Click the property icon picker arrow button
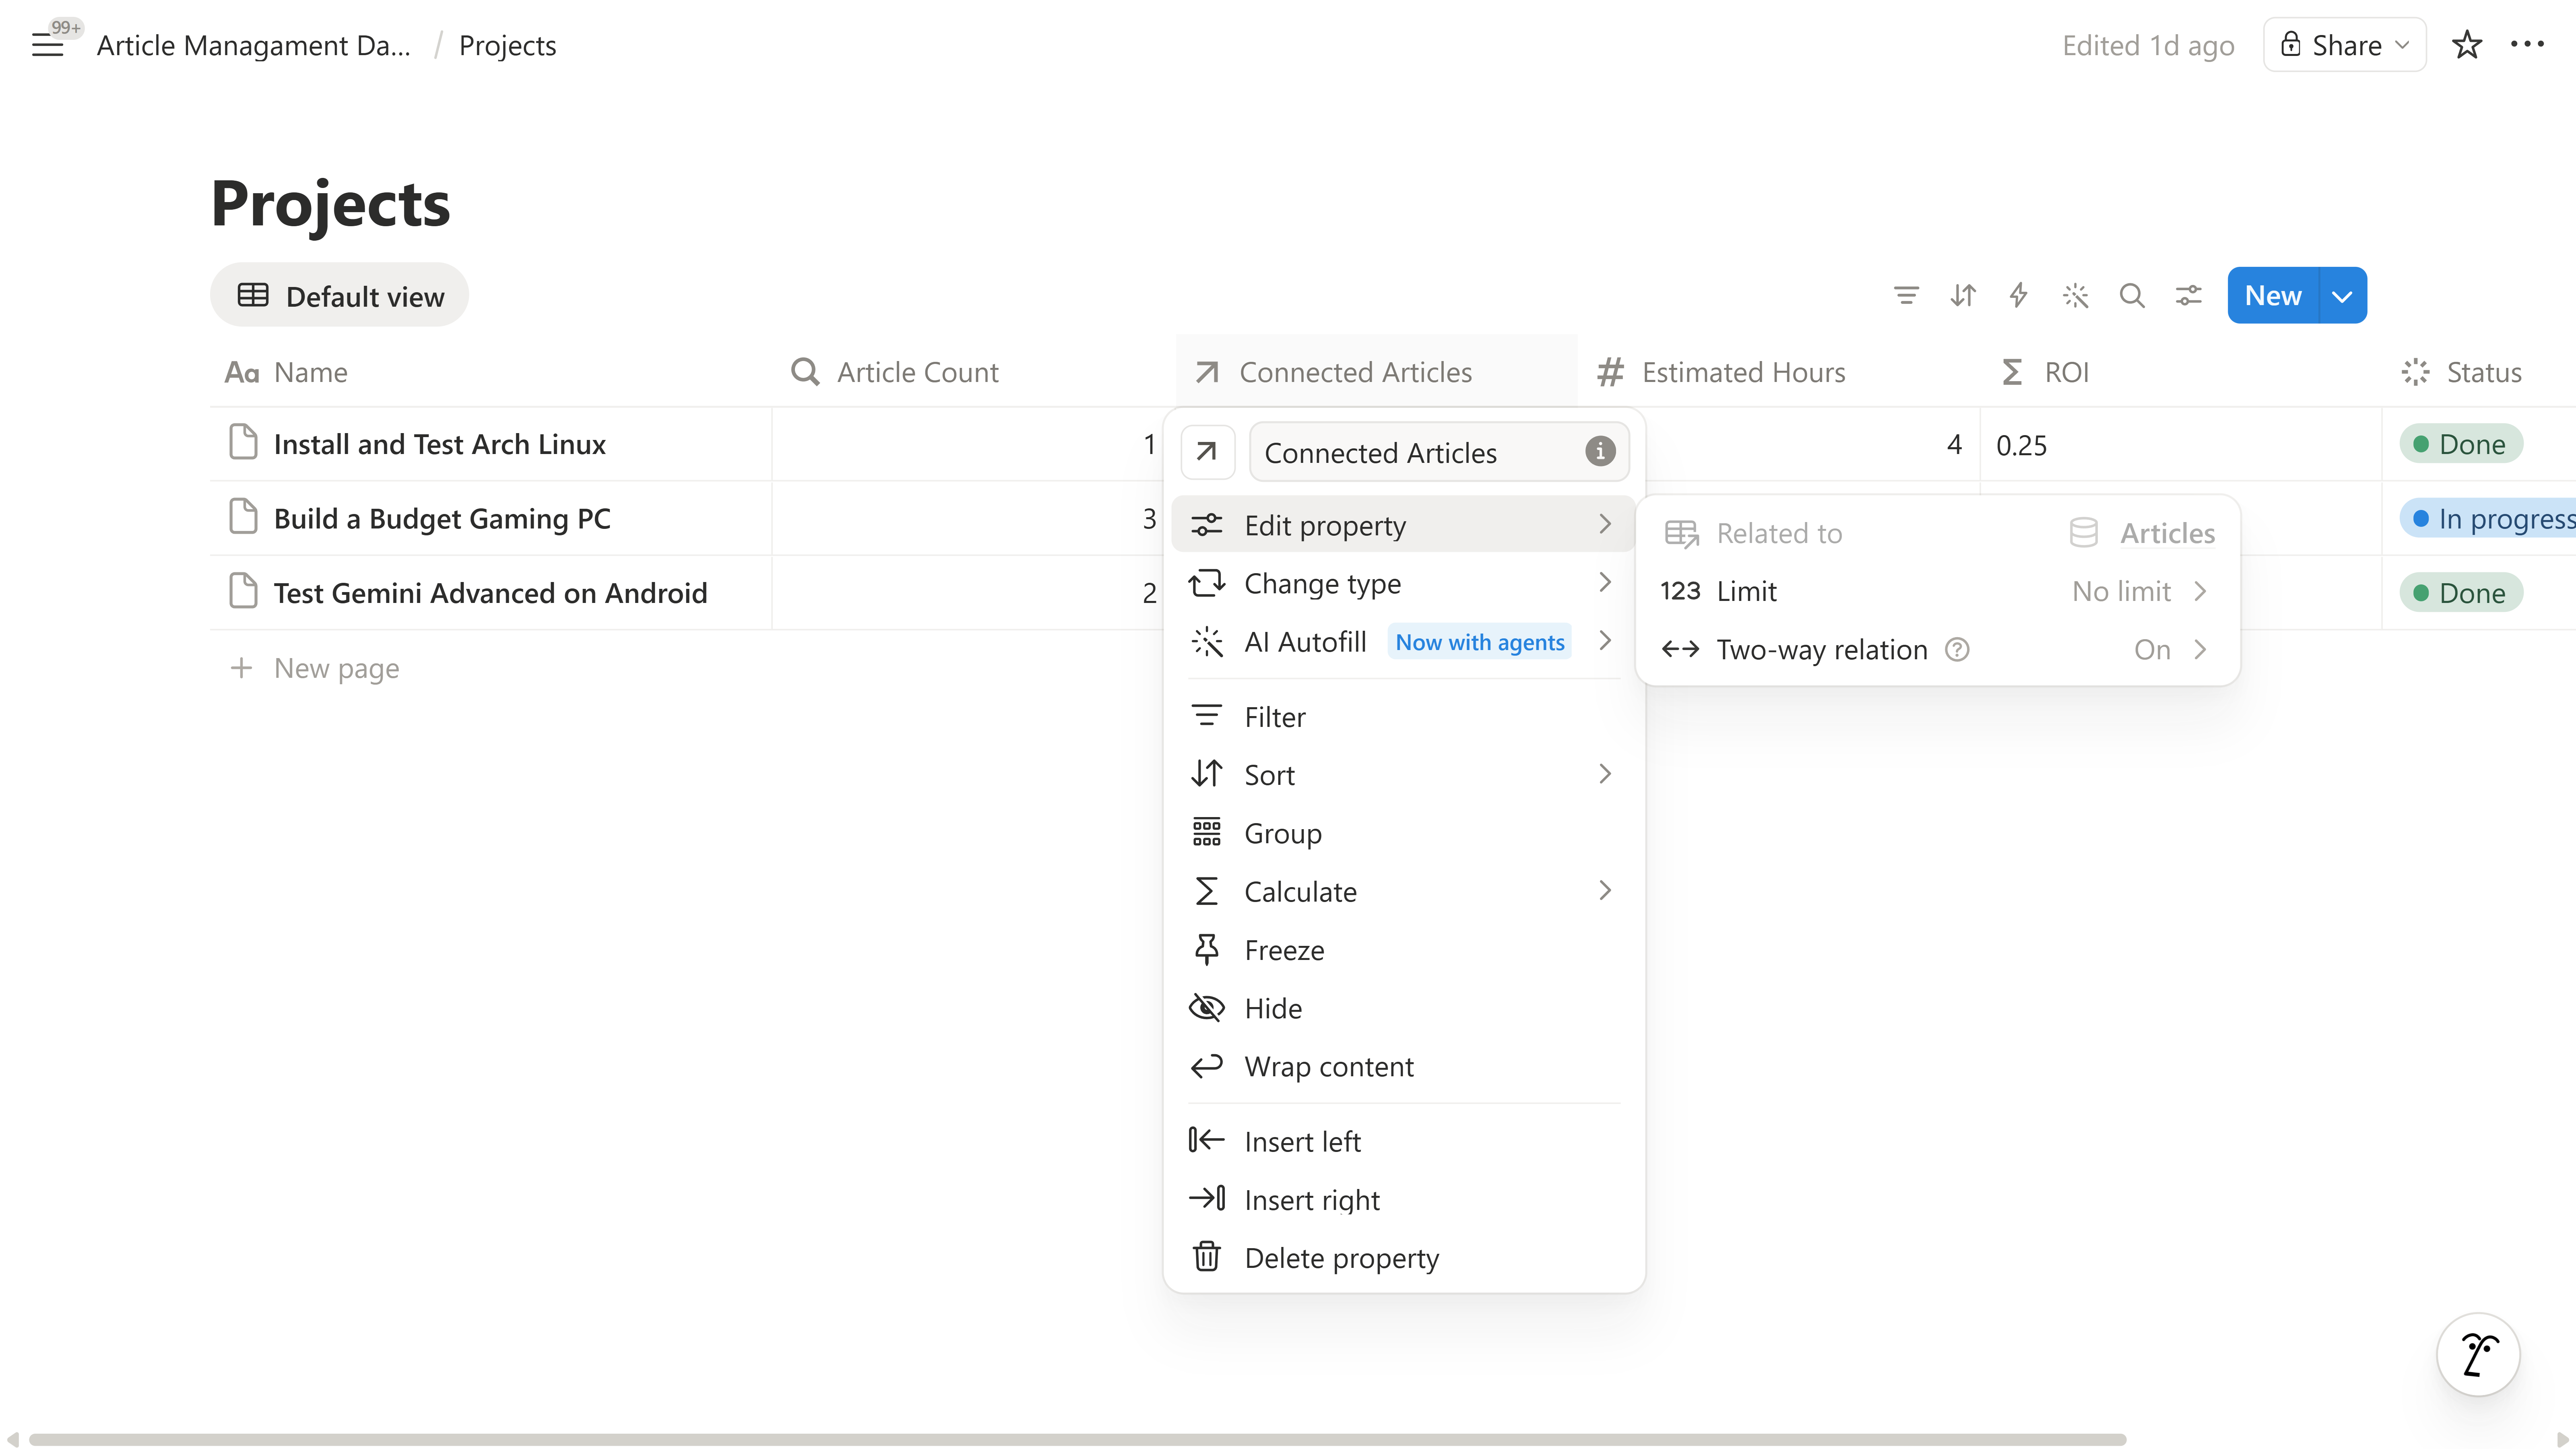This screenshot has height=1449, width=2576. click(1207, 452)
